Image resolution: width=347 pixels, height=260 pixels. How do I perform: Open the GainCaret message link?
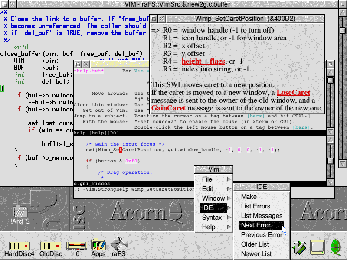168,108
